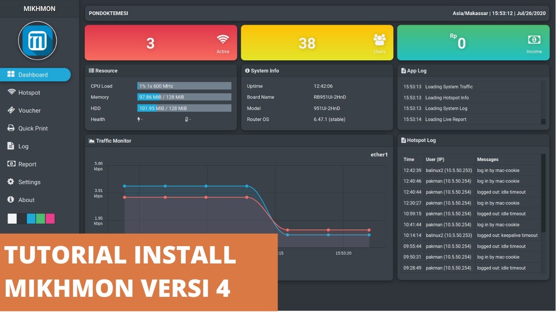Click the last red point on traffic graph
Screen dimensions: 556x312
click(x=369, y=230)
